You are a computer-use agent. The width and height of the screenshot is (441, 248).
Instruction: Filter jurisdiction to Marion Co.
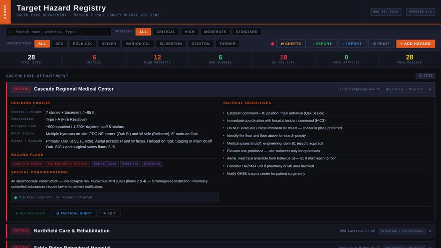138,44
